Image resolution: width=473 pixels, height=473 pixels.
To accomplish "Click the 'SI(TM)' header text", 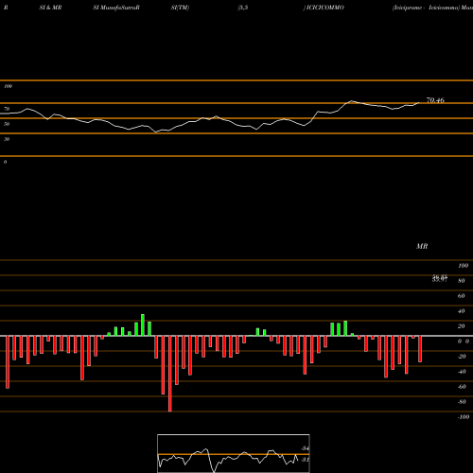I will click(180, 8).
